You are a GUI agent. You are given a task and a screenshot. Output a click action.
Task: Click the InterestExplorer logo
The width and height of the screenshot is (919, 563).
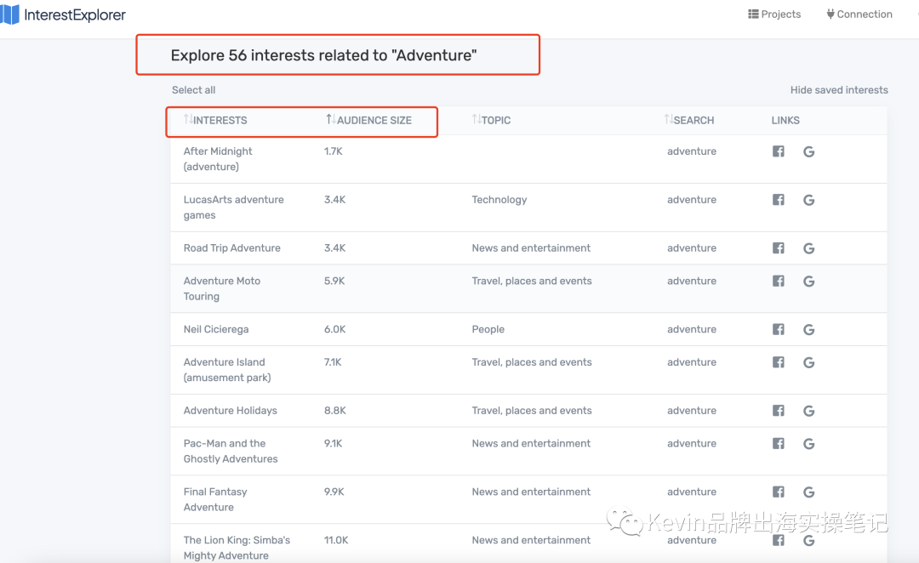tap(64, 14)
